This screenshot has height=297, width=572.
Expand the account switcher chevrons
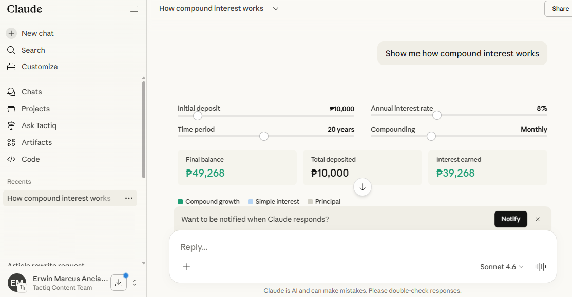click(x=135, y=283)
